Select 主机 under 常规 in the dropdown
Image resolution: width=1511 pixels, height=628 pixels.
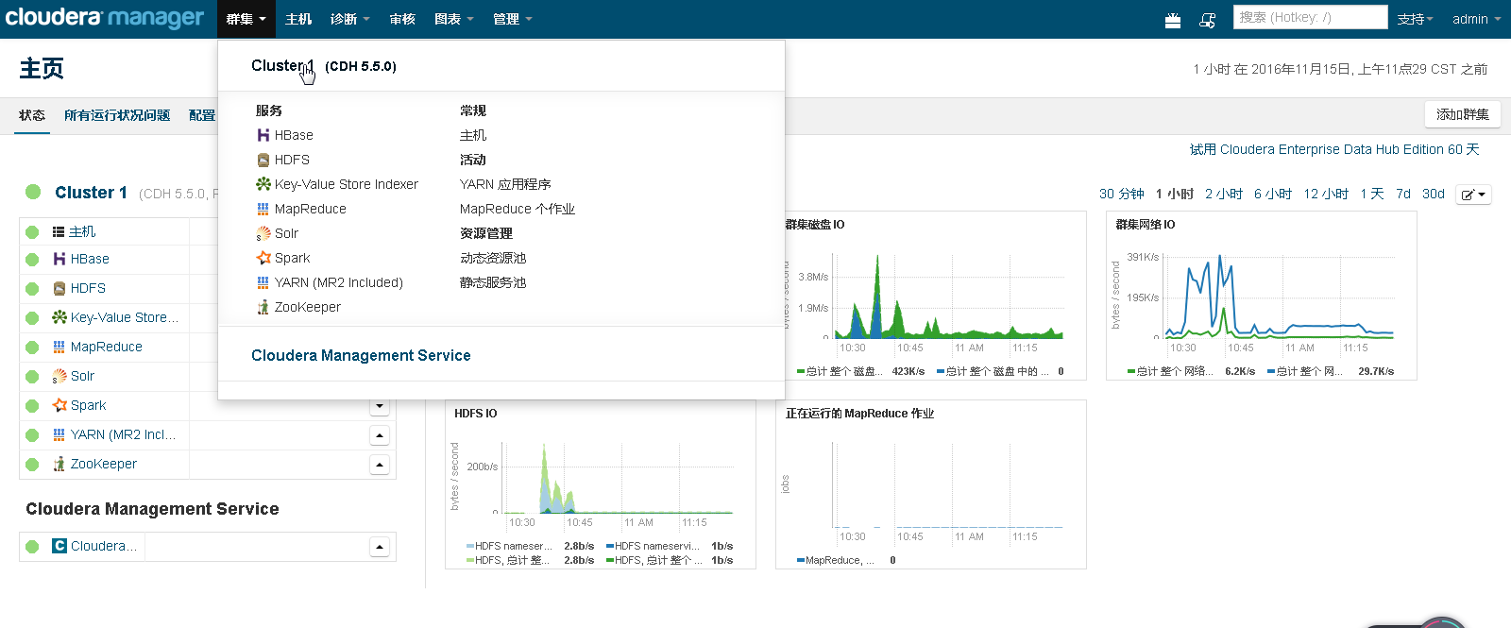click(x=473, y=135)
